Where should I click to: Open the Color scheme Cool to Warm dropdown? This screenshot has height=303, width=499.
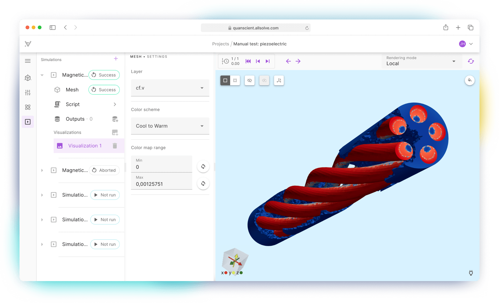pyautogui.click(x=170, y=126)
